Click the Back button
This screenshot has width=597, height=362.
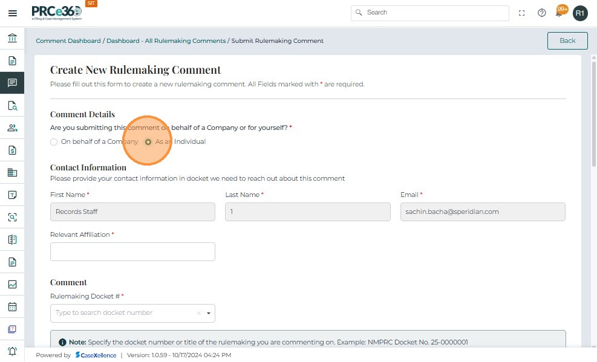(567, 40)
